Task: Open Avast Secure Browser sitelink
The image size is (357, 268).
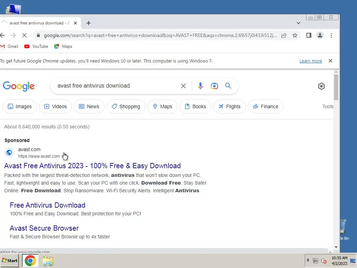Action: click(44, 228)
